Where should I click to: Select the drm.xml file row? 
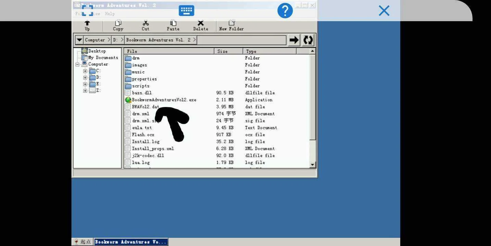pos(217,114)
